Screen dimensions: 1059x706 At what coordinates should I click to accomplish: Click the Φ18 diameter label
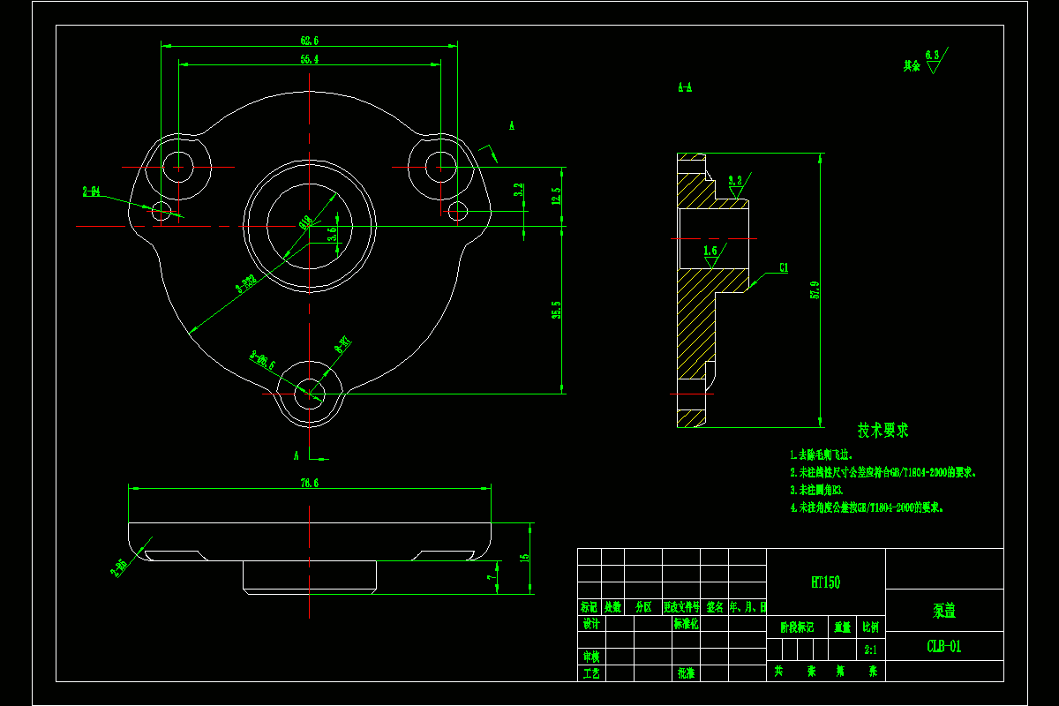tap(306, 222)
